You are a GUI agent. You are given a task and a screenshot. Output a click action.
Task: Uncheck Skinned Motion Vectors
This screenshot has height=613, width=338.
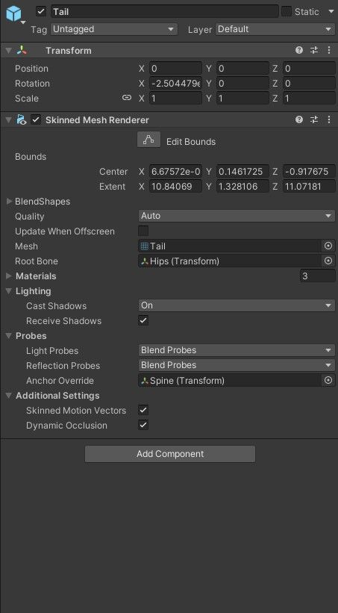click(x=143, y=410)
